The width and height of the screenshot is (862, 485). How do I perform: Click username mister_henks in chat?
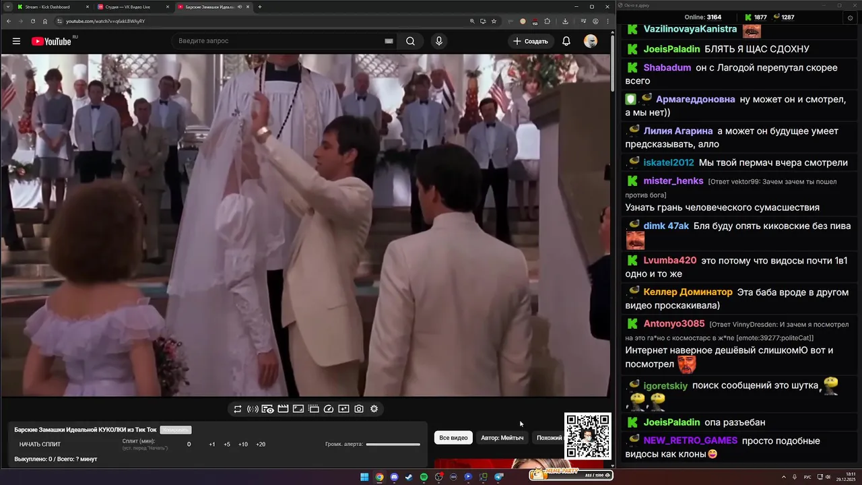point(673,181)
